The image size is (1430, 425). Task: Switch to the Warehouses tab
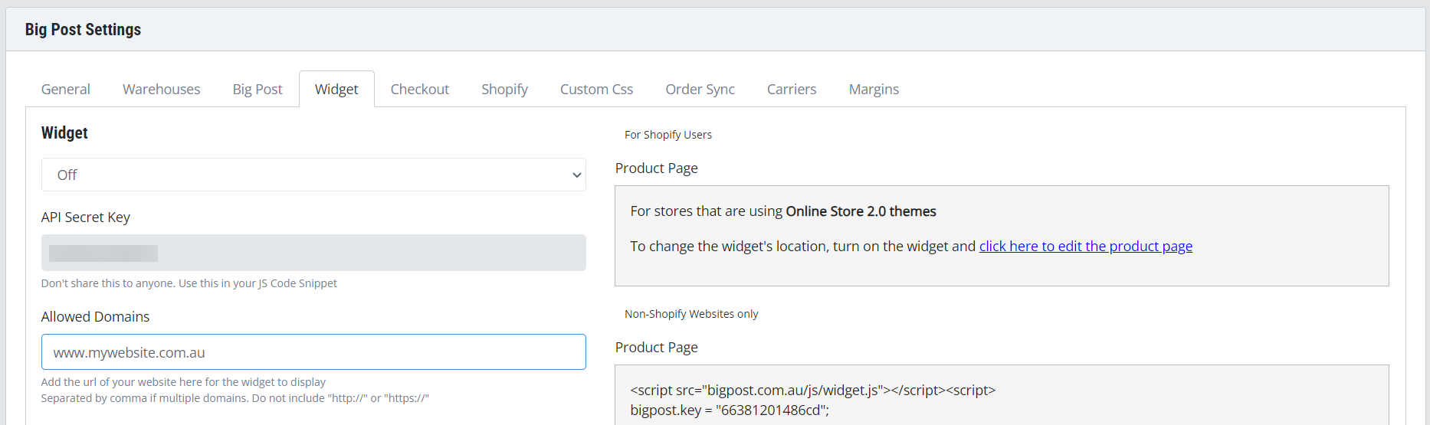(161, 90)
